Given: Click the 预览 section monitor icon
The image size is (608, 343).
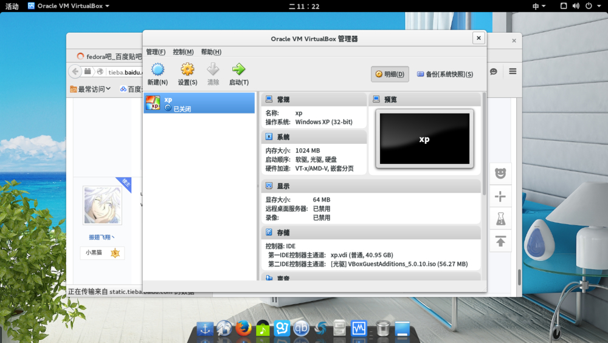Looking at the screenshot, I should click(x=376, y=99).
